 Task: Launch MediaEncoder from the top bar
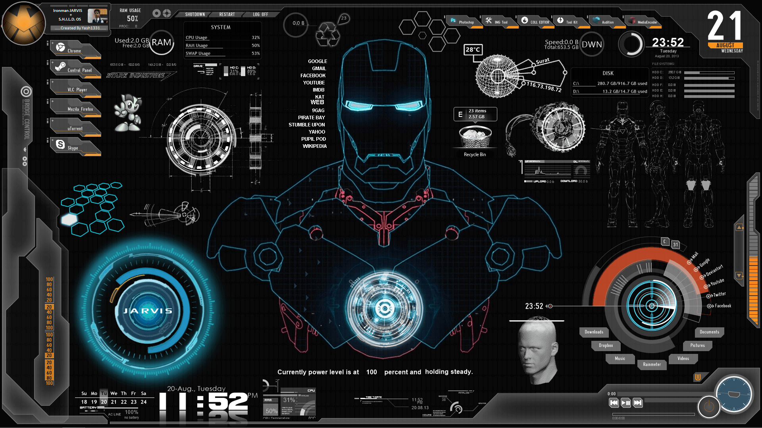tap(643, 22)
